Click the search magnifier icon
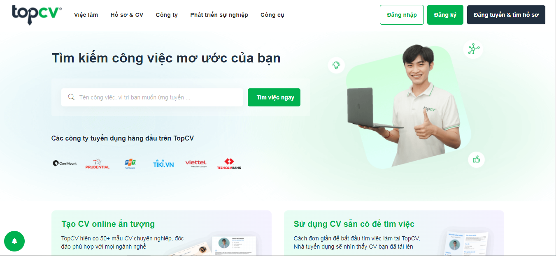Image resolution: width=556 pixels, height=256 pixels. click(x=71, y=97)
